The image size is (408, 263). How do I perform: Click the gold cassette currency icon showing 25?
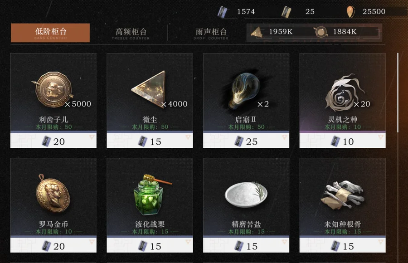coord(286,12)
